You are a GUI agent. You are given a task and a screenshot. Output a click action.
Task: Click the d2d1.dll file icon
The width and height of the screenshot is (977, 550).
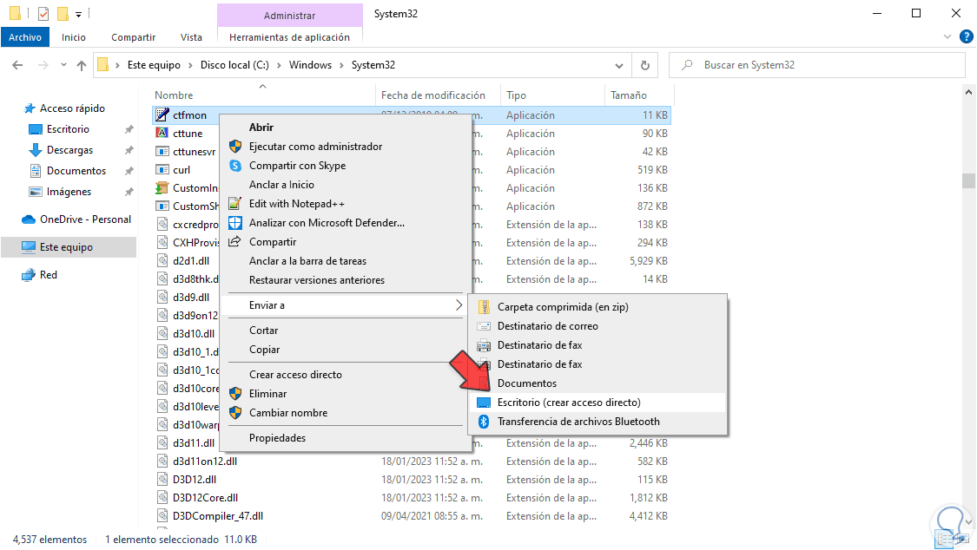click(162, 261)
